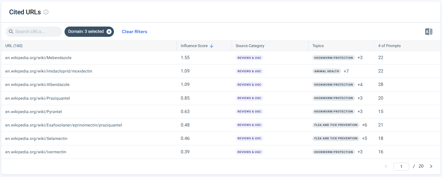
Task: Click the Cited URLs heading
Action: click(x=25, y=12)
